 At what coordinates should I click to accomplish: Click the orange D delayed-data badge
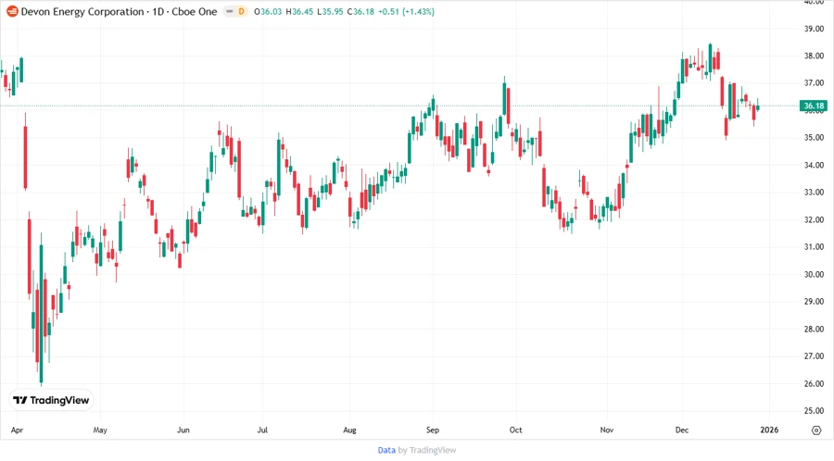[242, 11]
